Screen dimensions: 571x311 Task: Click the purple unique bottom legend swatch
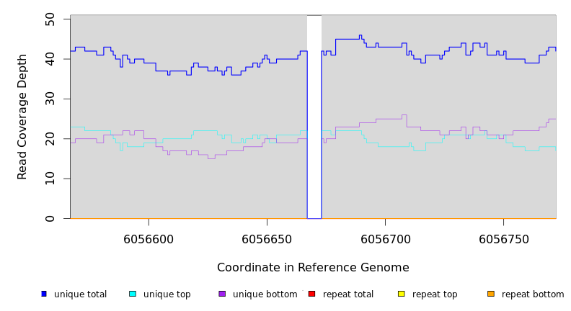pyautogui.click(x=222, y=294)
